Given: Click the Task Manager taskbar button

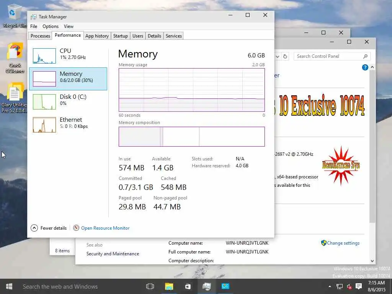Looking at the screenshot, I should tap(206, 286).
